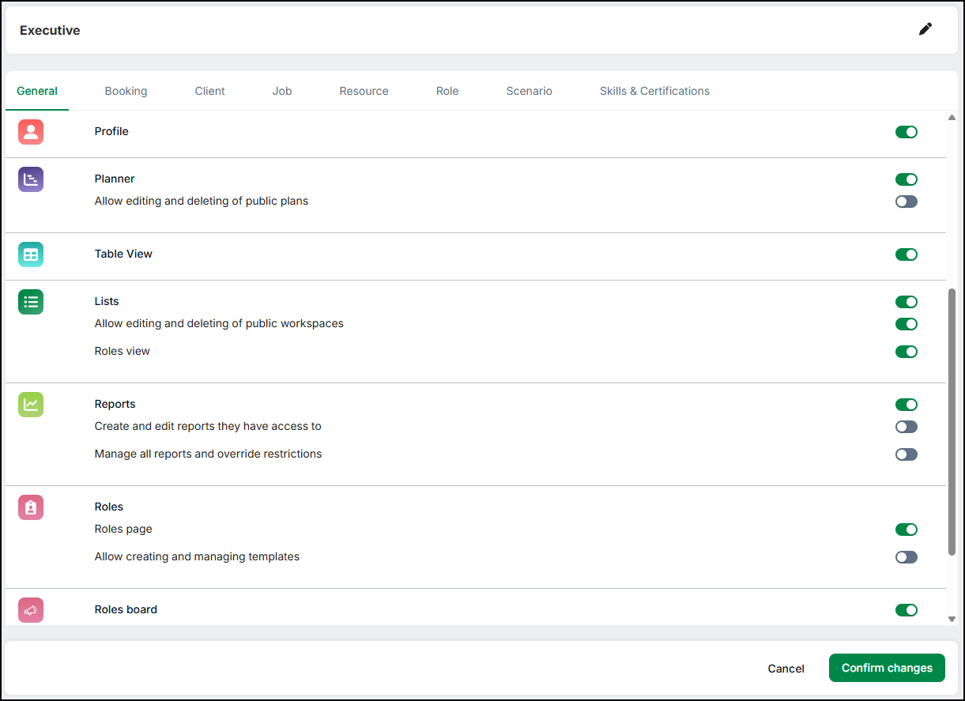This screenshot has width=965, height=701.
Task: Click the Executive title text
Action: click(x=50, y=30)
